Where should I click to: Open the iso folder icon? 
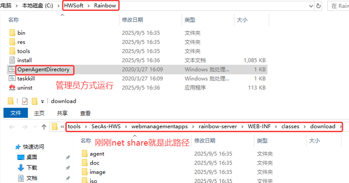pos(84,180)
